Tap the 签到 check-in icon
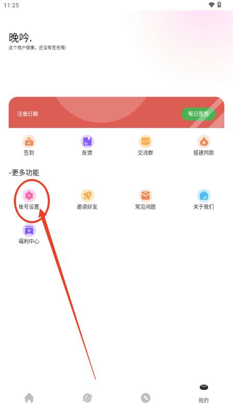233x415 pixels. click(29, 141)
